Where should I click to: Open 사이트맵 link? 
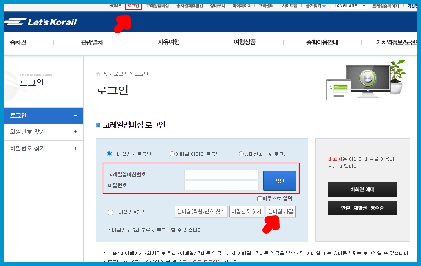pyautogui.click(x=289, y=6)
